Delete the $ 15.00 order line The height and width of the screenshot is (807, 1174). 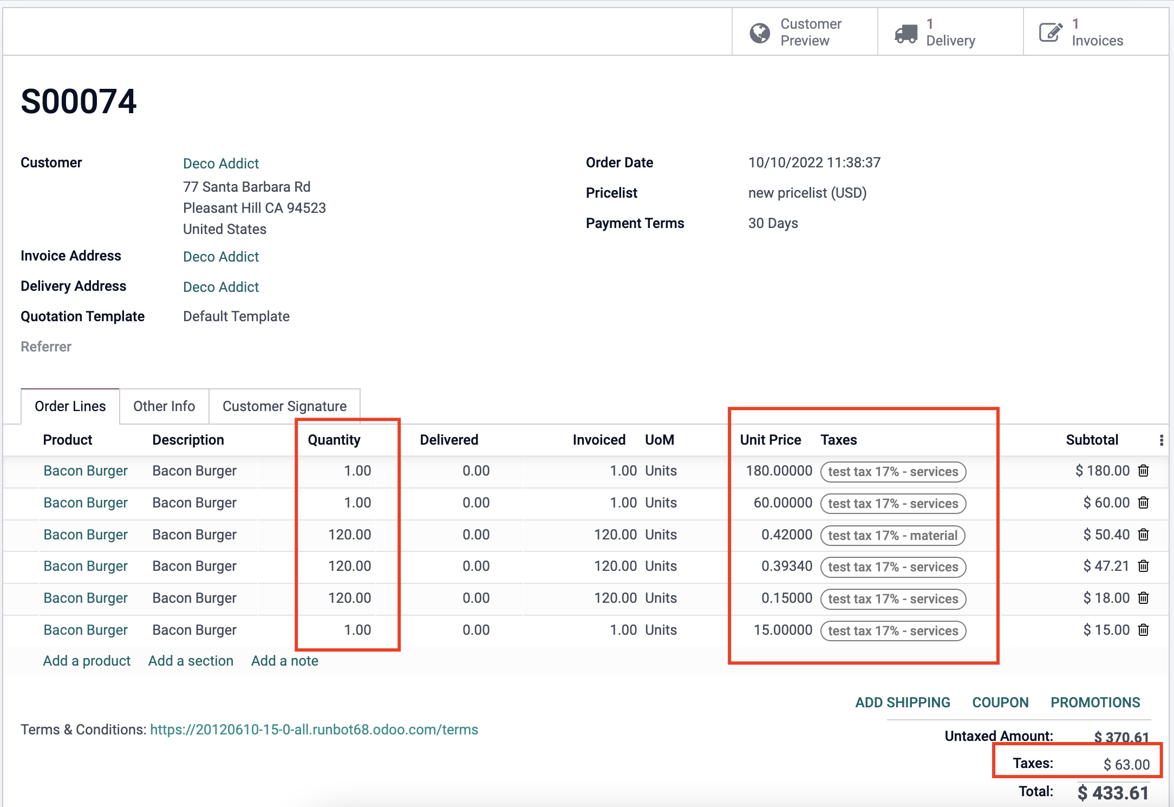[x=1143, y=630]
